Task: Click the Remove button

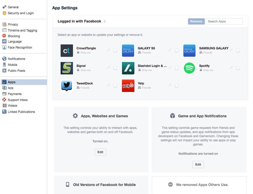Action: click(196, 21)
